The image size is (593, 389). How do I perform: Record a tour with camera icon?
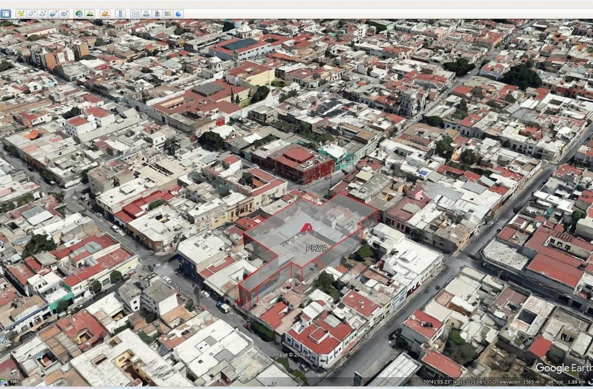click(64, 14)
